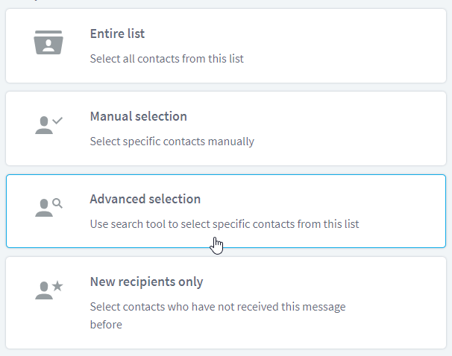This screenshot has width=452, height=356.
Task: Click the "New recipients only" heading
Action: click(x=146, y=282)
